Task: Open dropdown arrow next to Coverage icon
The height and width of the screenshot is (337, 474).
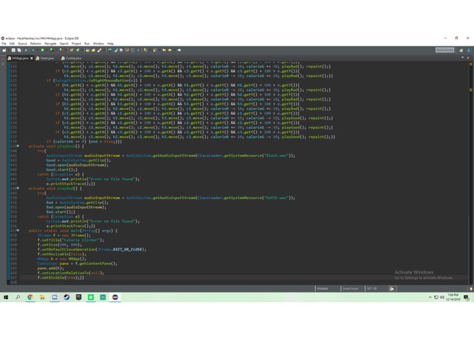Action: pos(56,50)
